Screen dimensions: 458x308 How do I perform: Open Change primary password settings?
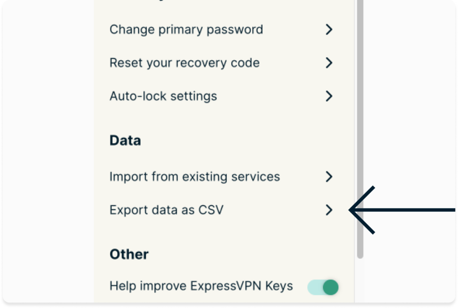coord(186,29)
